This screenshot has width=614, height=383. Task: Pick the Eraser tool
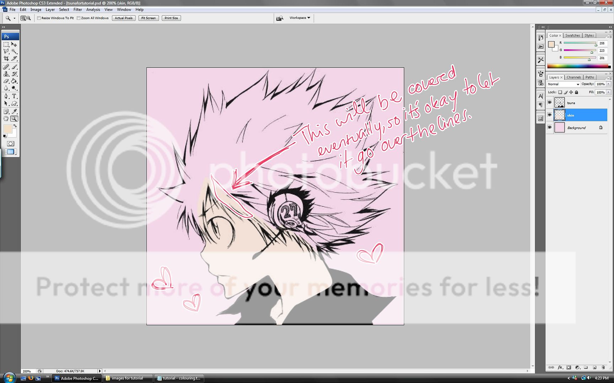6,81
